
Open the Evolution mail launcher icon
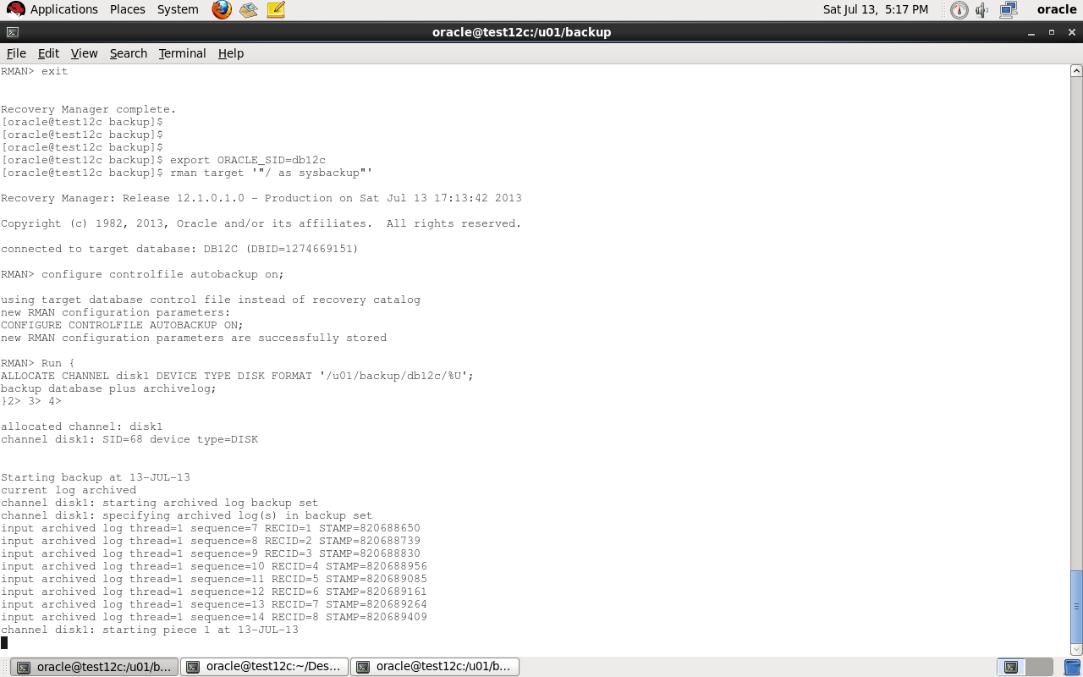[248, 10]
